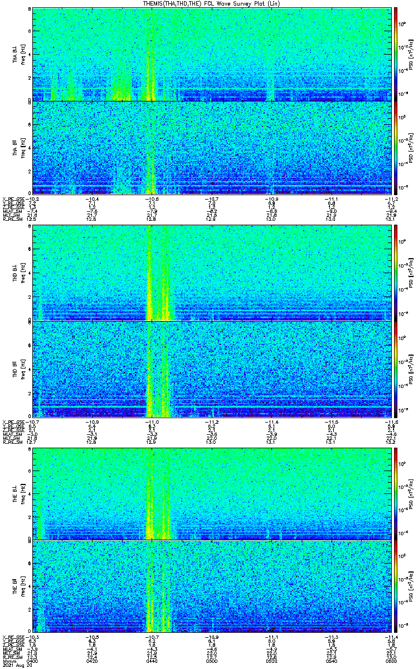Click the '-10.3' X_RE_GSE value under THE
This screenshot has width=418, height=669.
pyautogui.click(x=32, y=638)
